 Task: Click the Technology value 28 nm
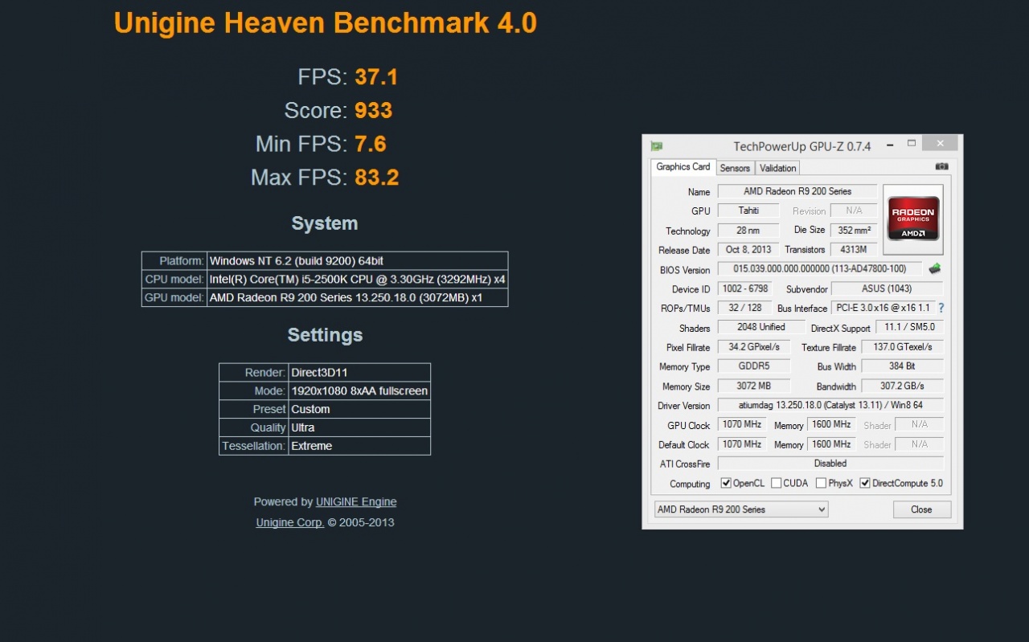(x=747, y=231)
